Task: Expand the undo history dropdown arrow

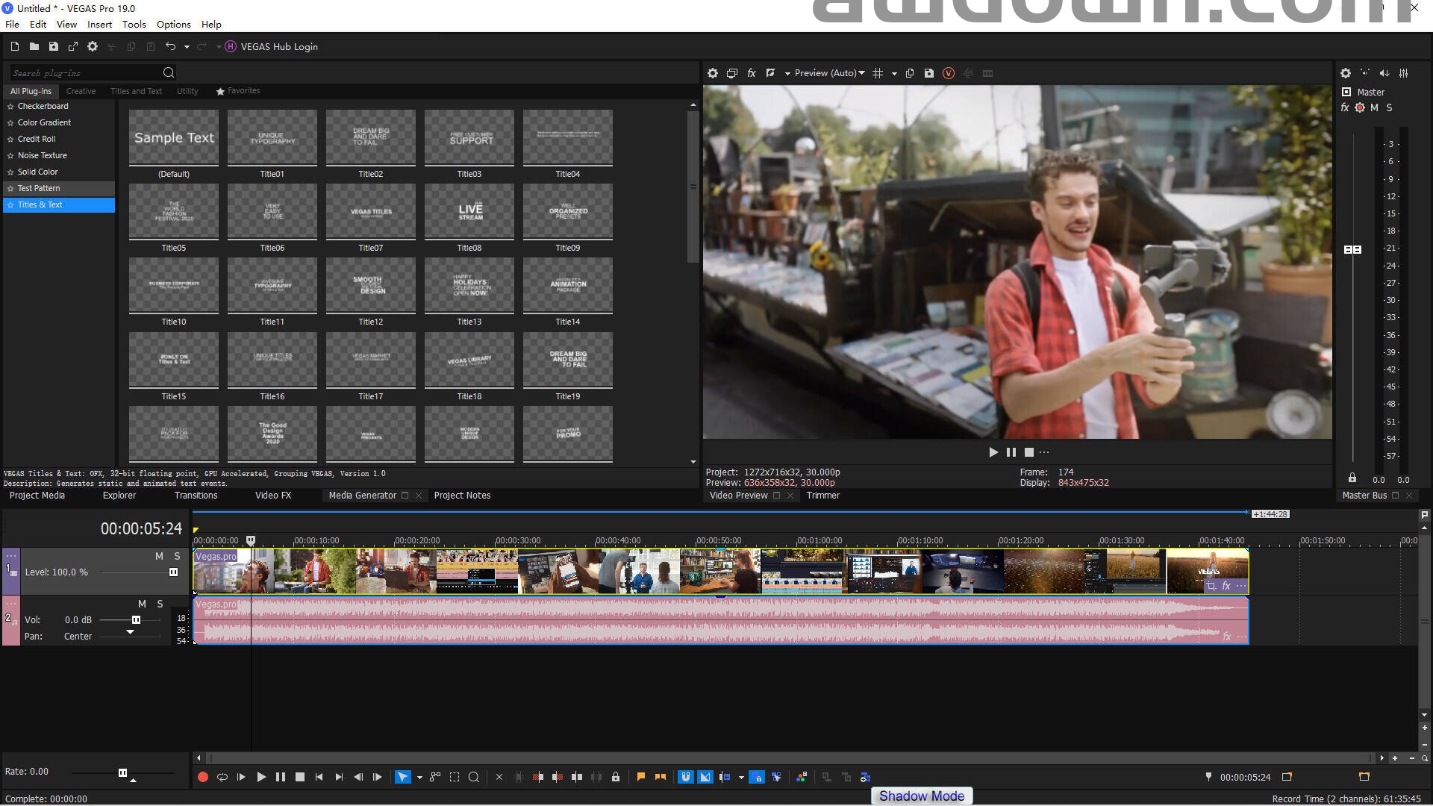Action: tap(187, 46)
